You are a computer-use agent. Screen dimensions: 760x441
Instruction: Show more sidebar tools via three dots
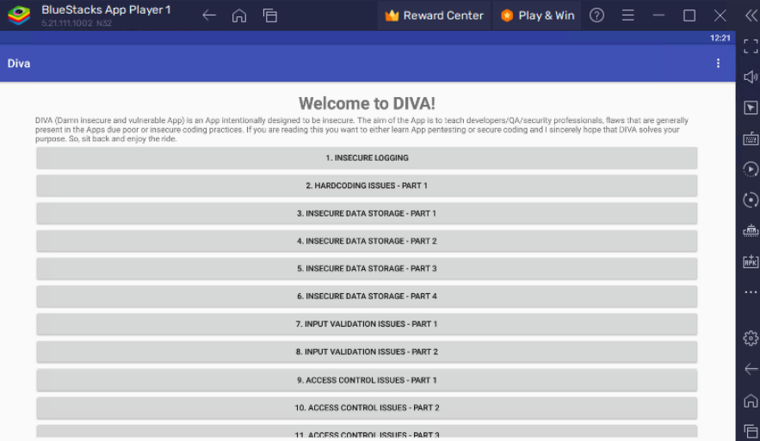[x=751, y=292]
